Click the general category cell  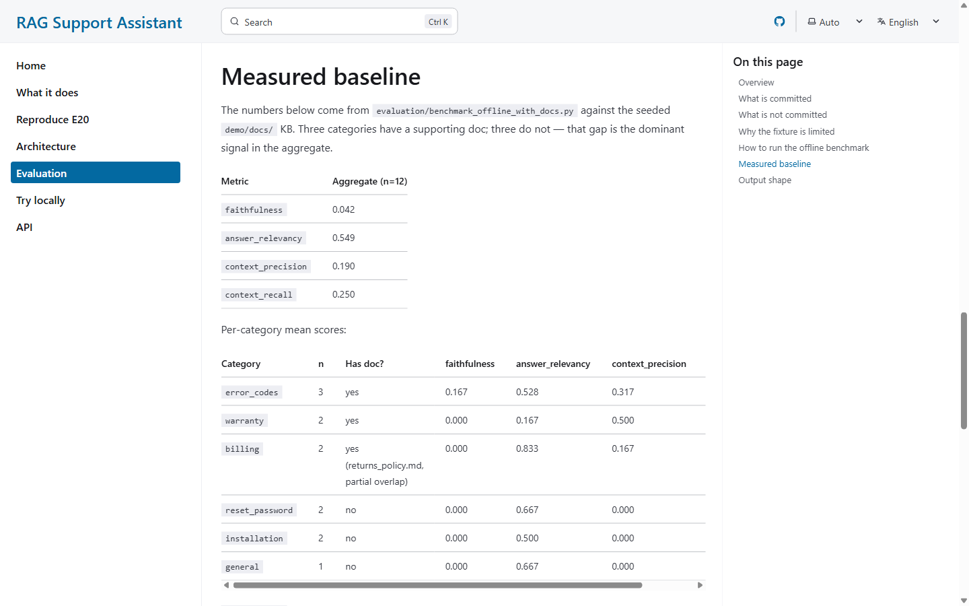242,567
